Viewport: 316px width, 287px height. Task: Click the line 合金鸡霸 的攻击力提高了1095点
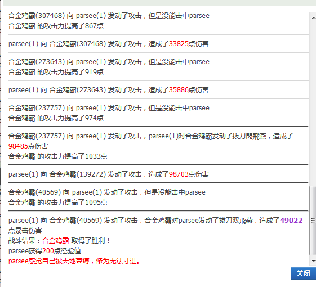tap(58, 203)
